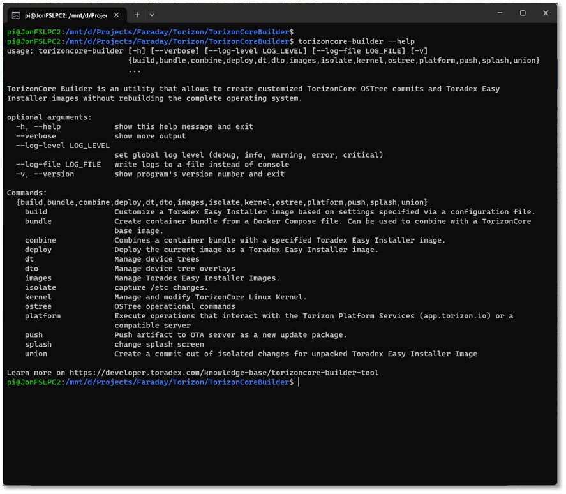Click 'show this help message and exit'
Screen dimensions: 566x494
pyautogui.click(x=184, y=127)
